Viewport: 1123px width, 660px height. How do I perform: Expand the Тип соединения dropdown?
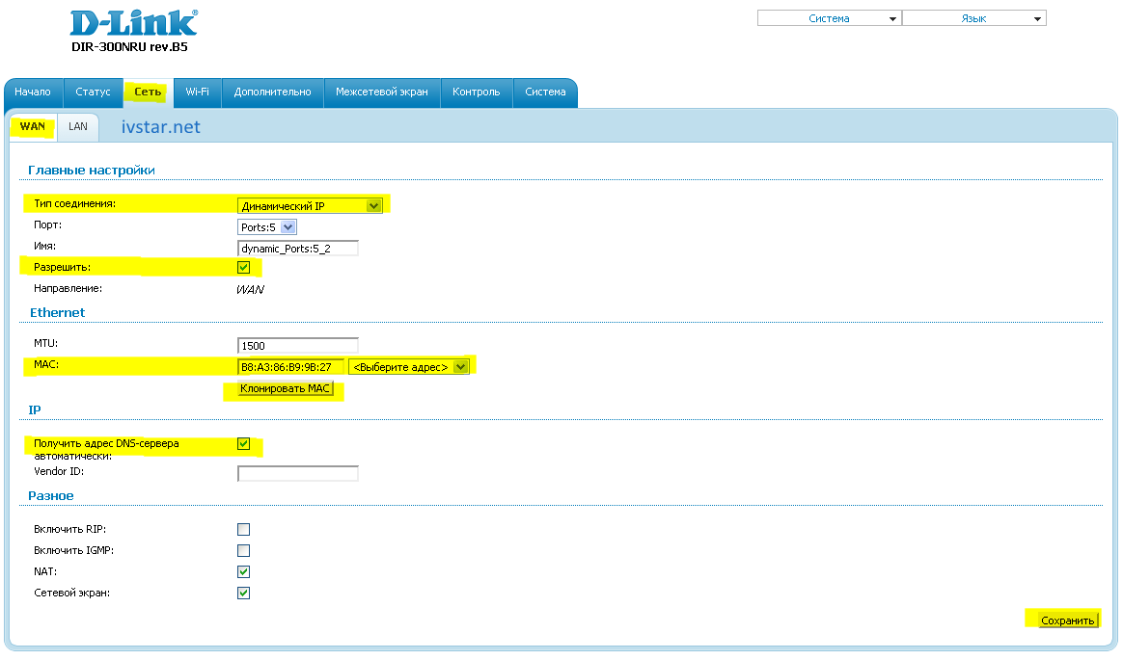[x=310, y=205]
